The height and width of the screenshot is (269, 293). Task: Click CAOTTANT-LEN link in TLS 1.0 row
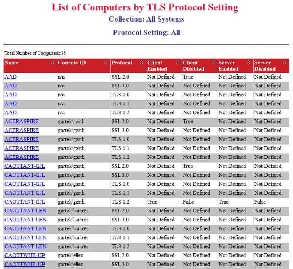click(x=25, y=228)
